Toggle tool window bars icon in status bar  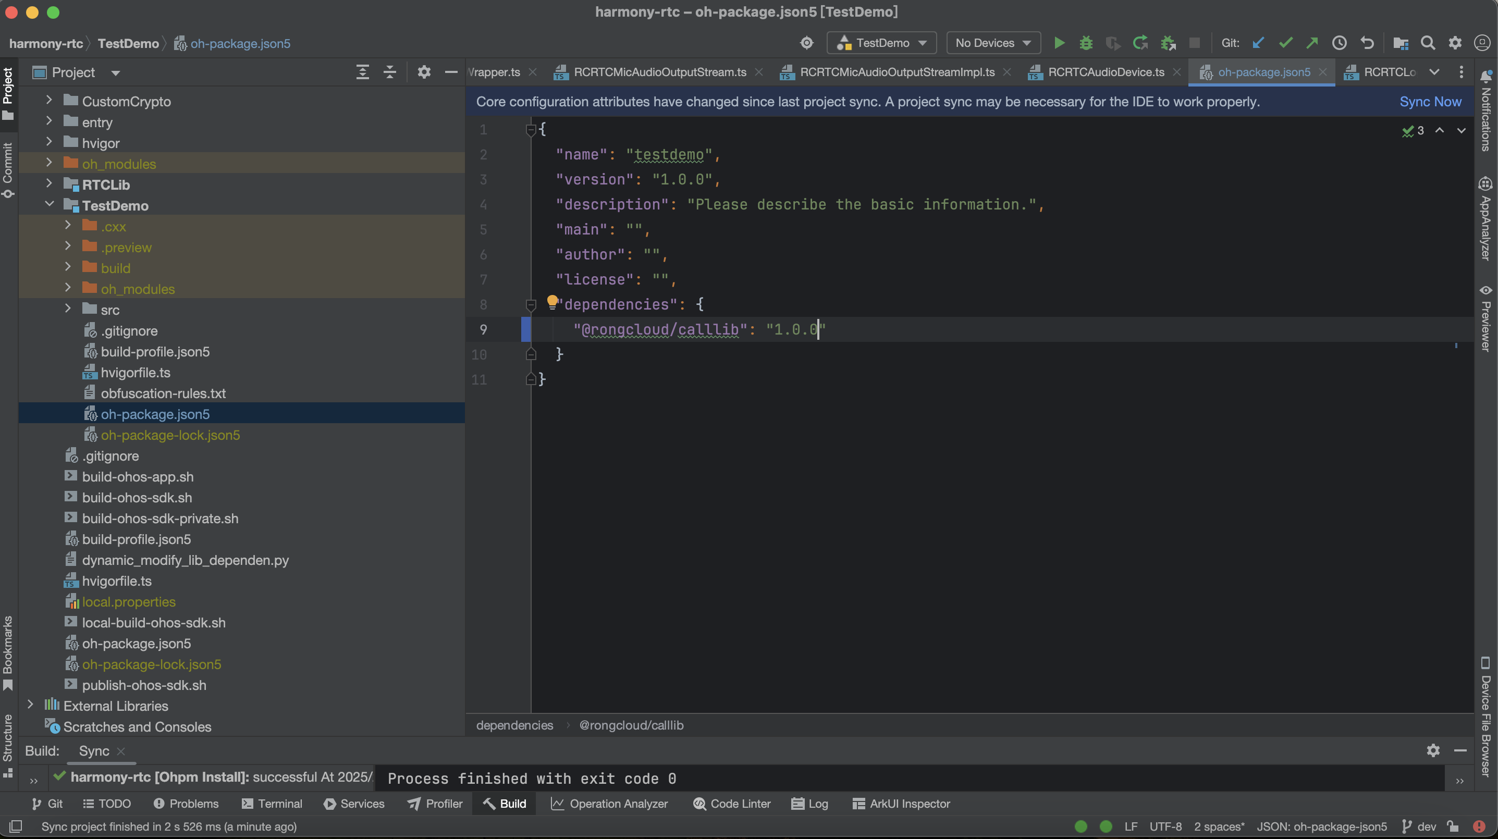16,826
